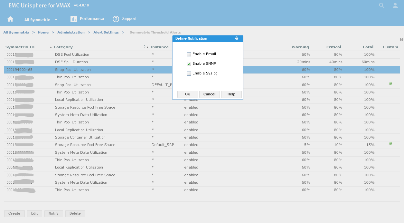Click the user profile icon
The image size is (404, 223).
pos(395,5)
